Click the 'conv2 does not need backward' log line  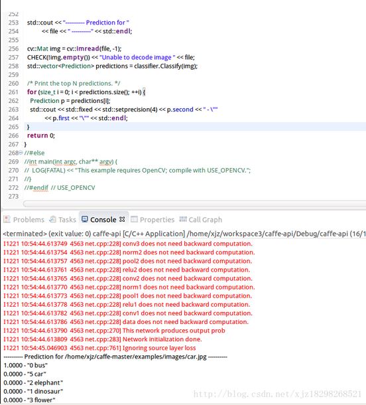128,278
